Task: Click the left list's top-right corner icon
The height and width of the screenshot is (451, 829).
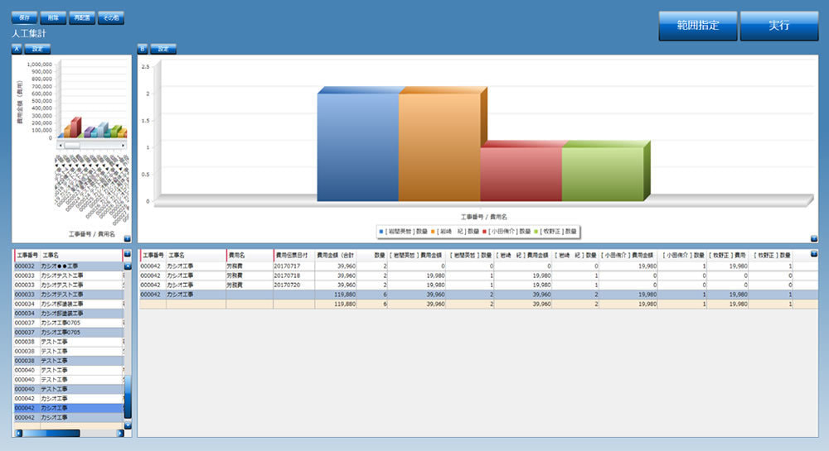Action: [x=127, y=255]
